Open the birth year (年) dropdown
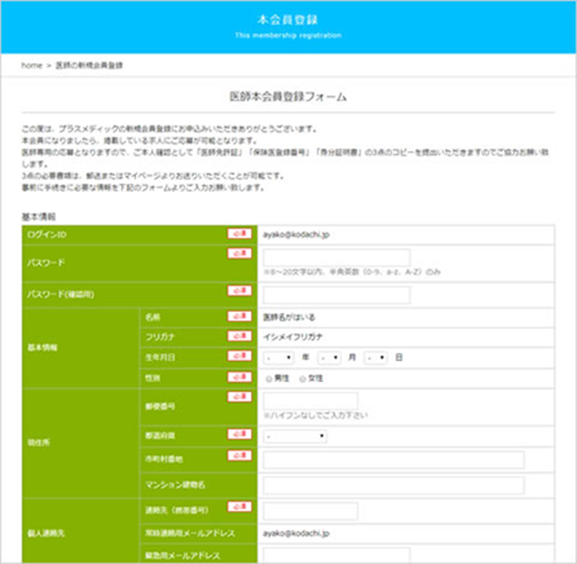This screenshot has height=564, width=577. (x=279, y=357)
